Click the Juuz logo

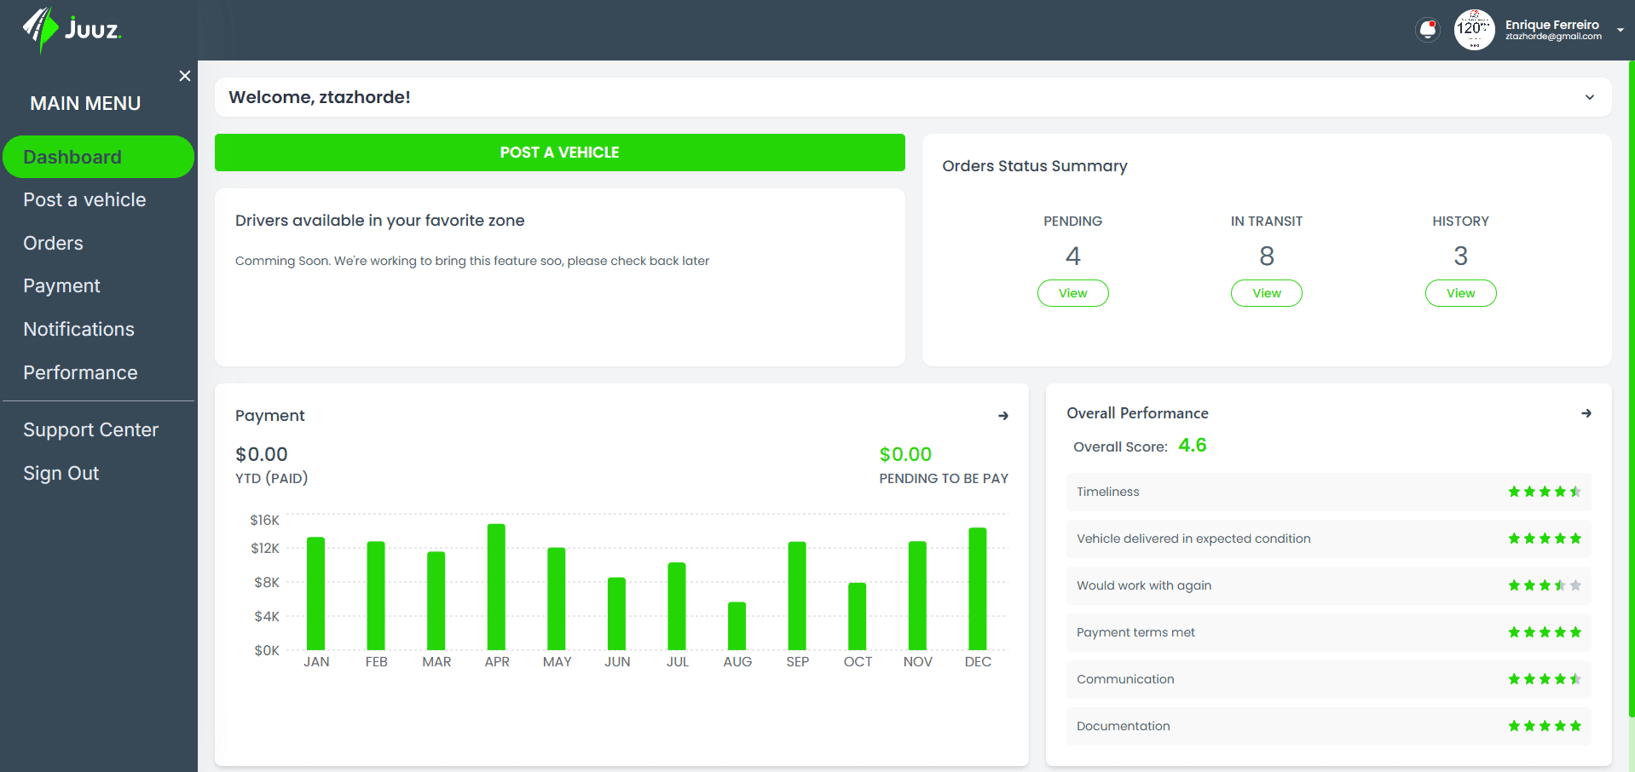click(x=72, y=30)
